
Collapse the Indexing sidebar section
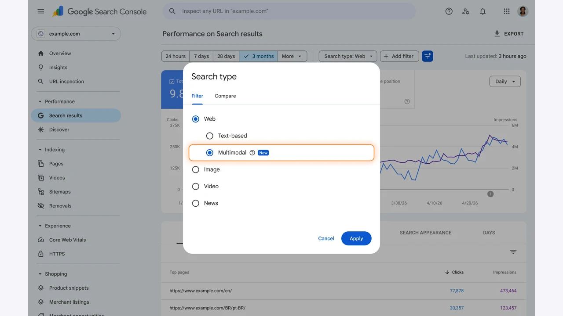pyautogui.click(x=40, y=150)
